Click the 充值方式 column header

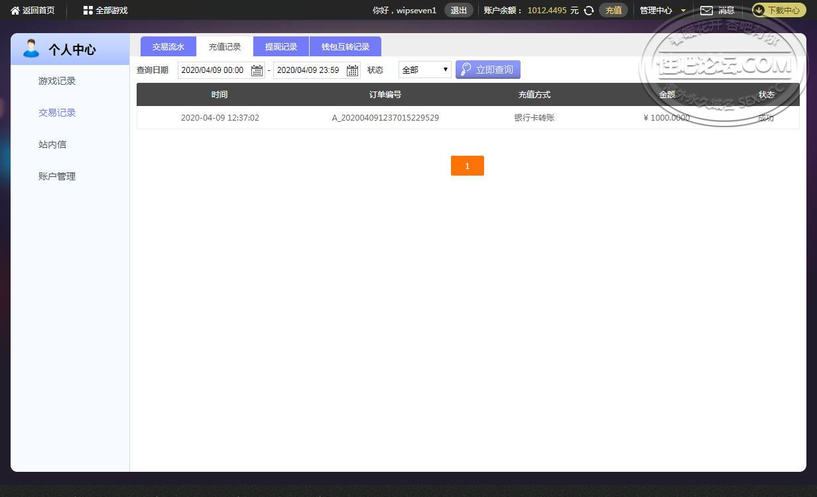click(x=534, y=95)
